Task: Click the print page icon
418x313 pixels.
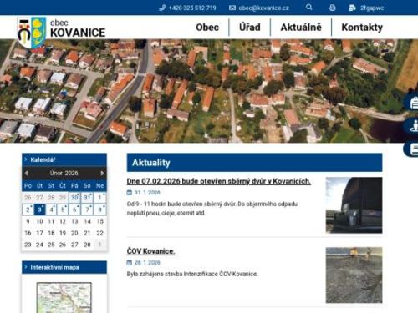Action: [x=332, y=8]
